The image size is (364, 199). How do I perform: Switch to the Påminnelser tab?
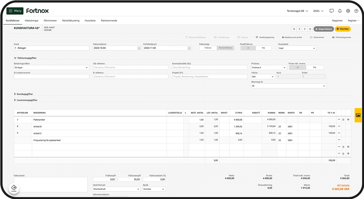[50, 21]
